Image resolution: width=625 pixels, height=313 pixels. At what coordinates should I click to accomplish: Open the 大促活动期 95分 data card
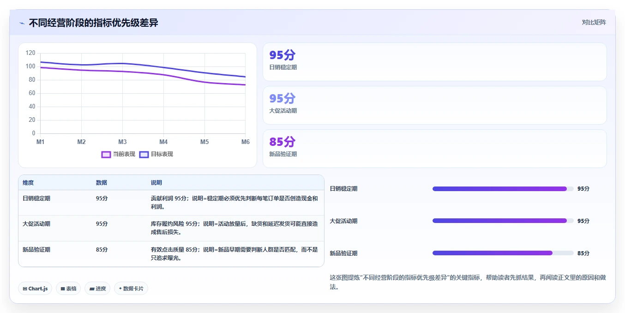[434, 105]
